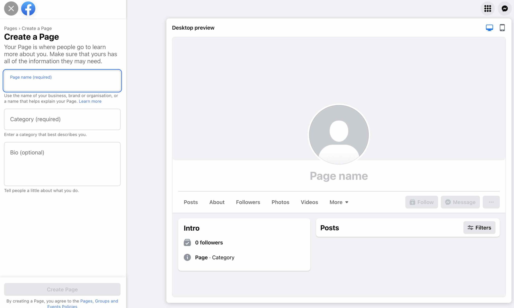
Task: Switch to desktop preview icon
Action: 489,28
